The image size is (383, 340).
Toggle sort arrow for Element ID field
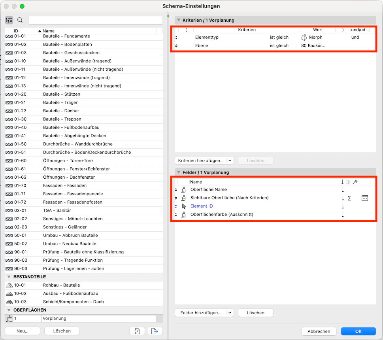[343, 206]
